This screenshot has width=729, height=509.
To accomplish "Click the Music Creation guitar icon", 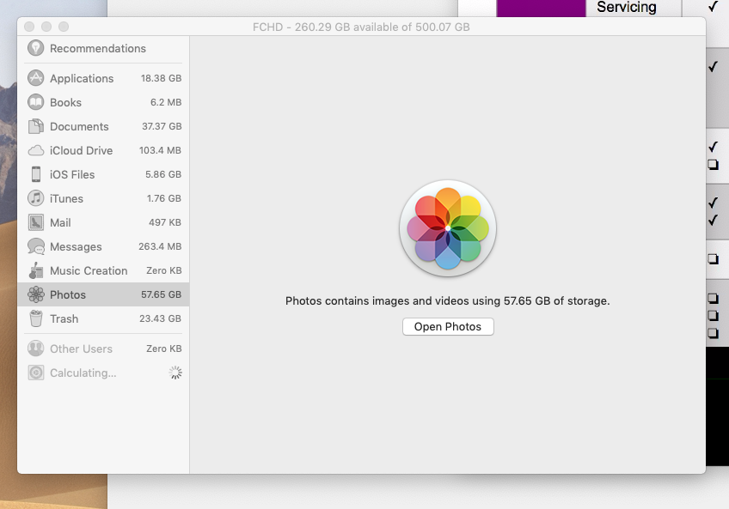I will [x=36, y=270].
